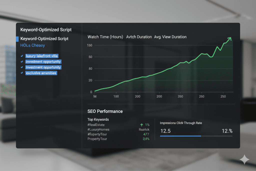The height and width of the screenshot is (171, 256).
Task: Toggle the first investment opportunity checkbox
Action: [22, 62]
